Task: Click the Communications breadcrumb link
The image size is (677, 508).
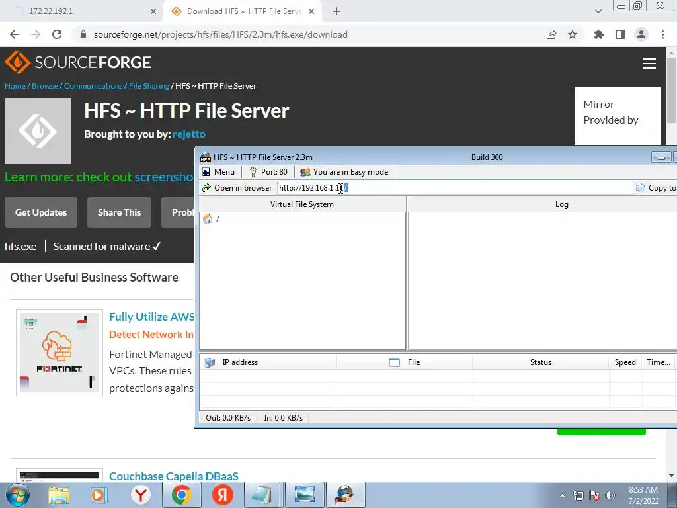Action: coord(93,86)
